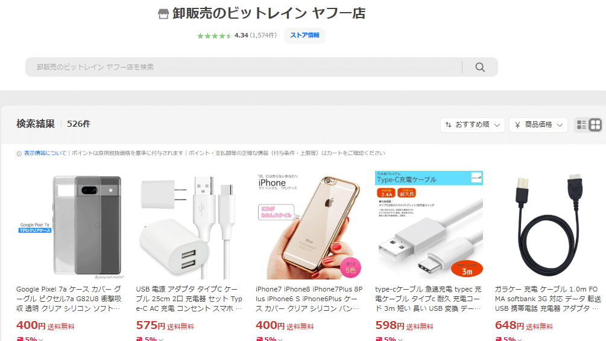
Task: Open the USB charger adapter thumbnail
Action: pos(189,225)
